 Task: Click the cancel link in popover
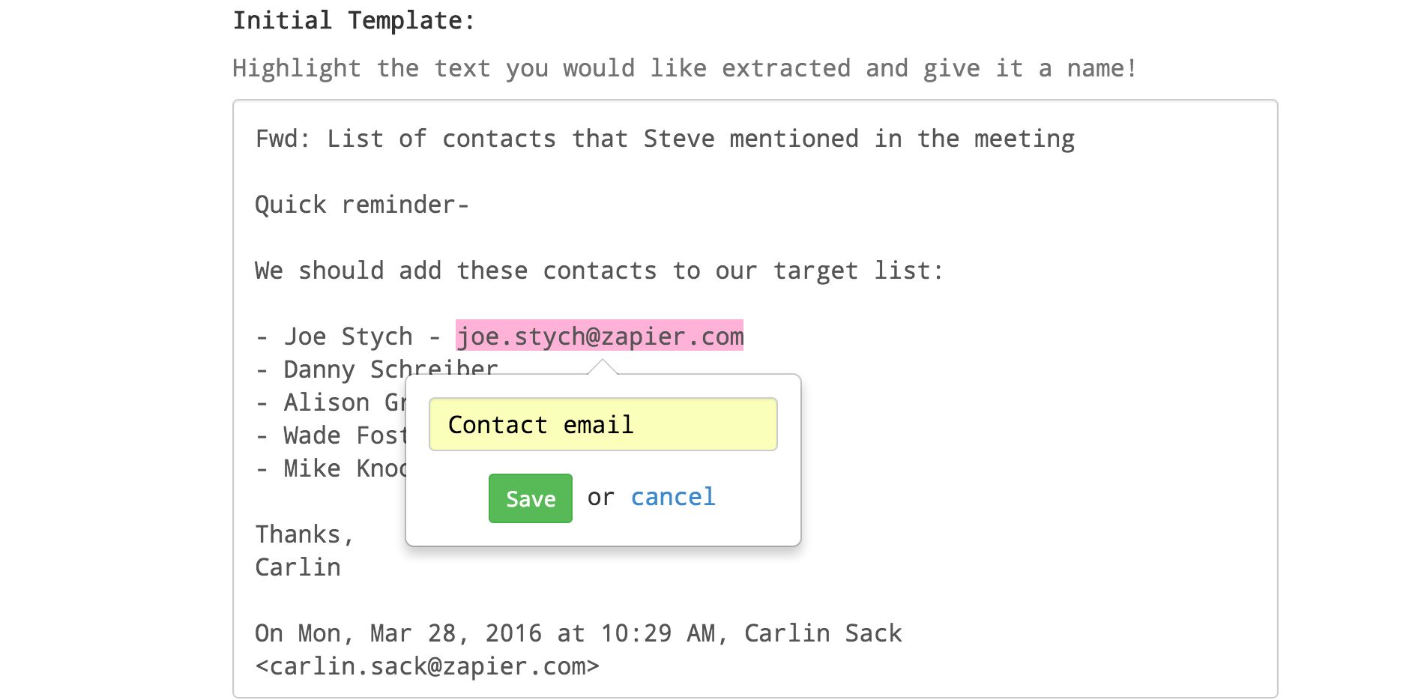[672, 497]
